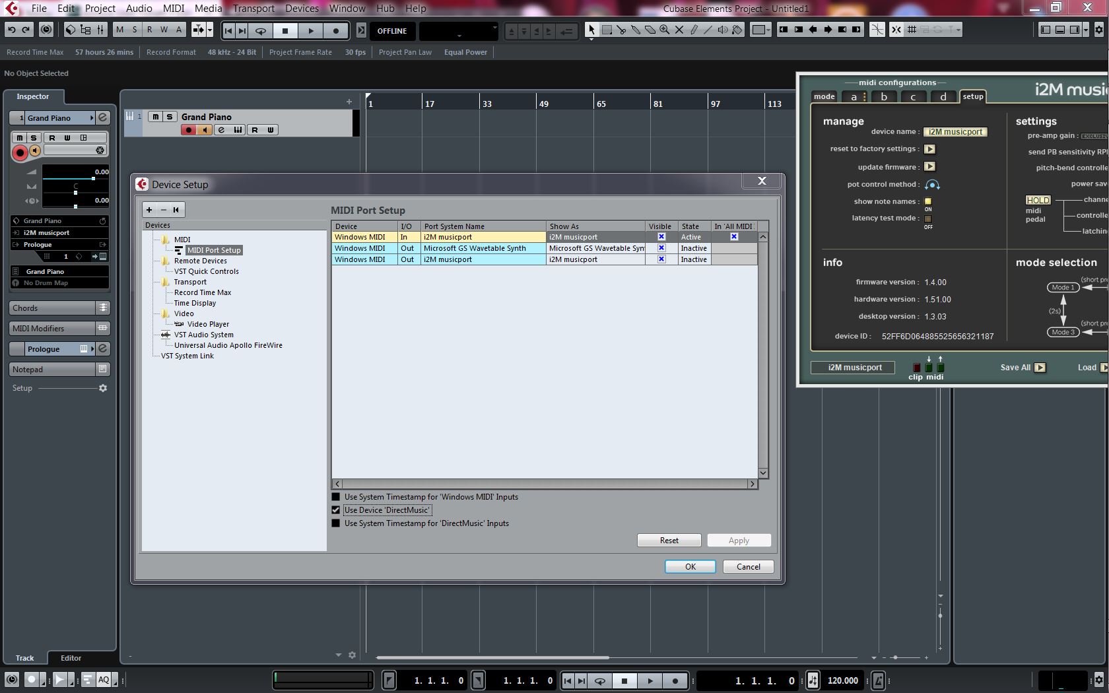Select the Erase tool
1109x693 pixels.
pos(650,30)
